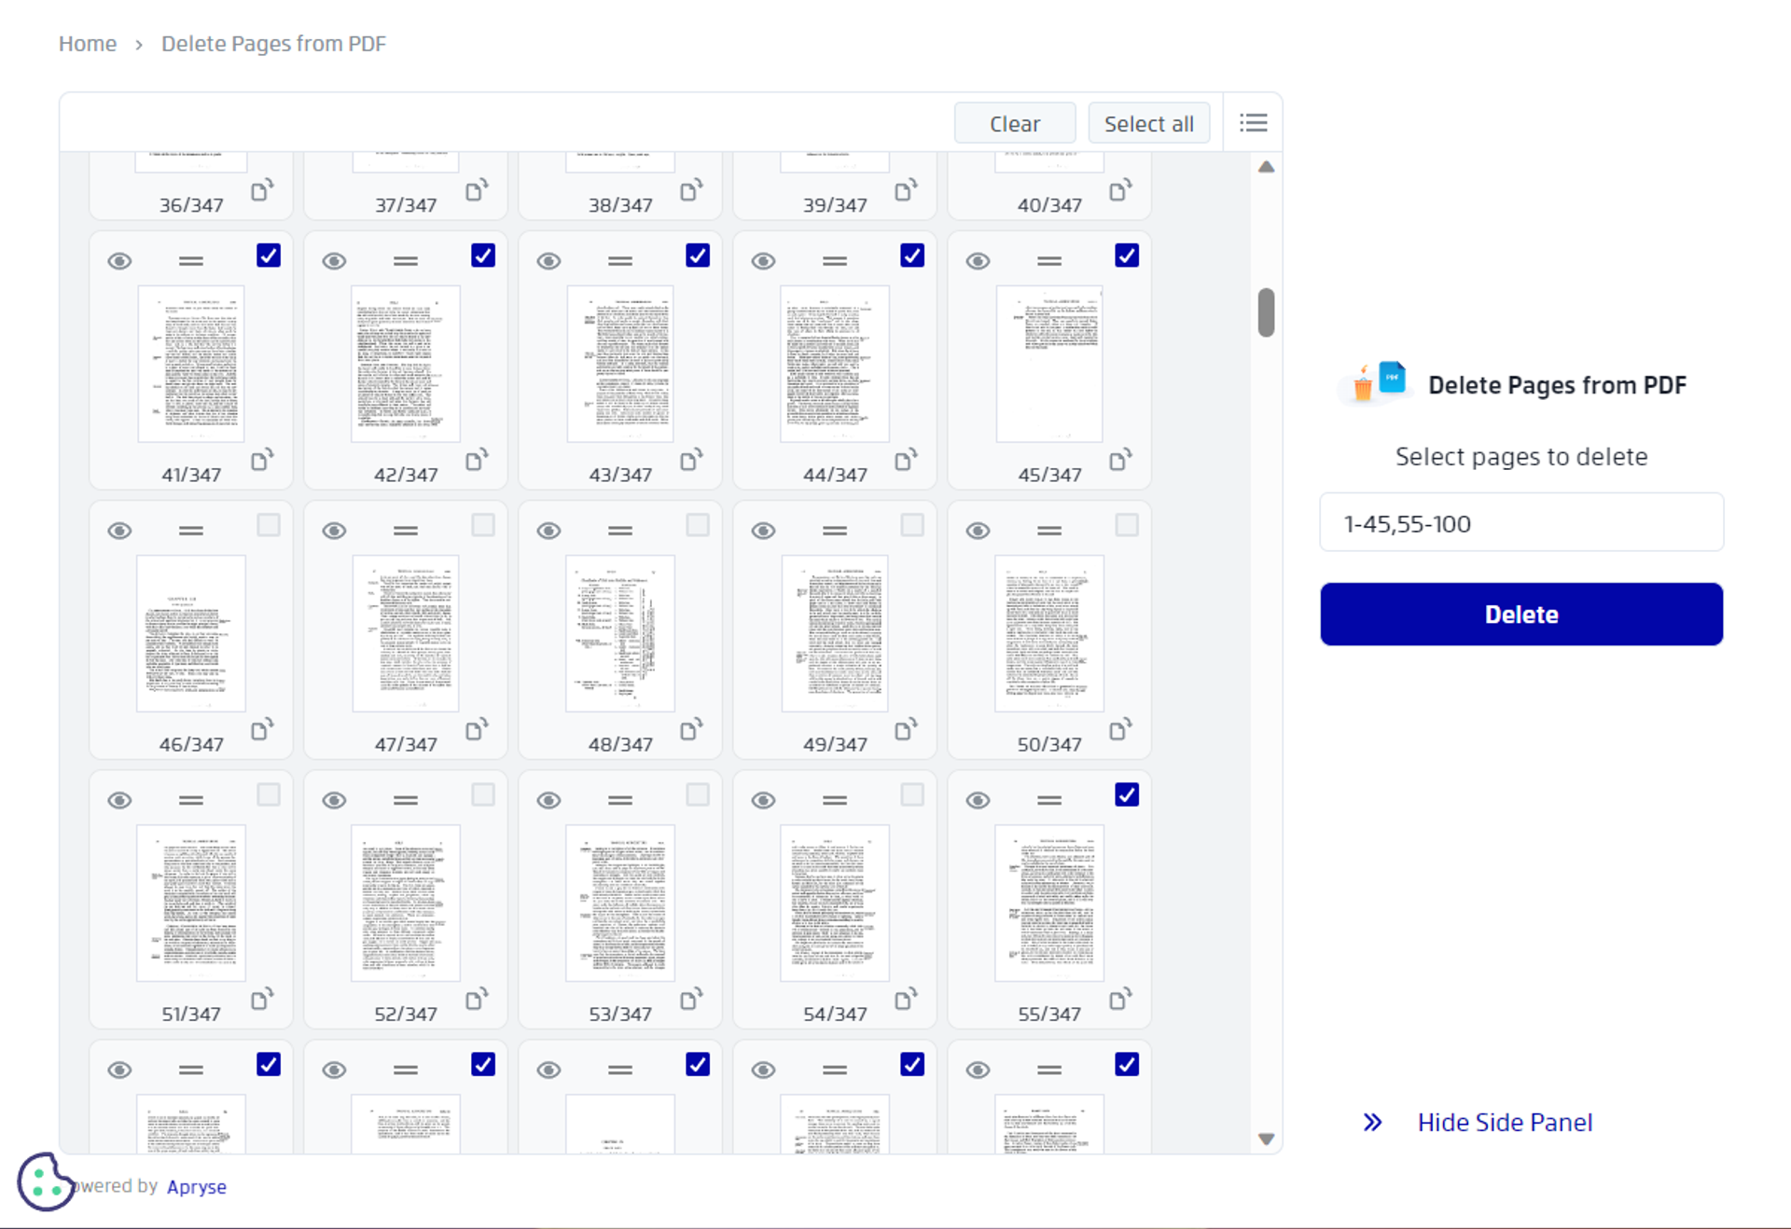Image resolution: width=1791 pixels, height=1229 pixels.
Task: Click the rotate icon on page 55
Action: 1120,999
